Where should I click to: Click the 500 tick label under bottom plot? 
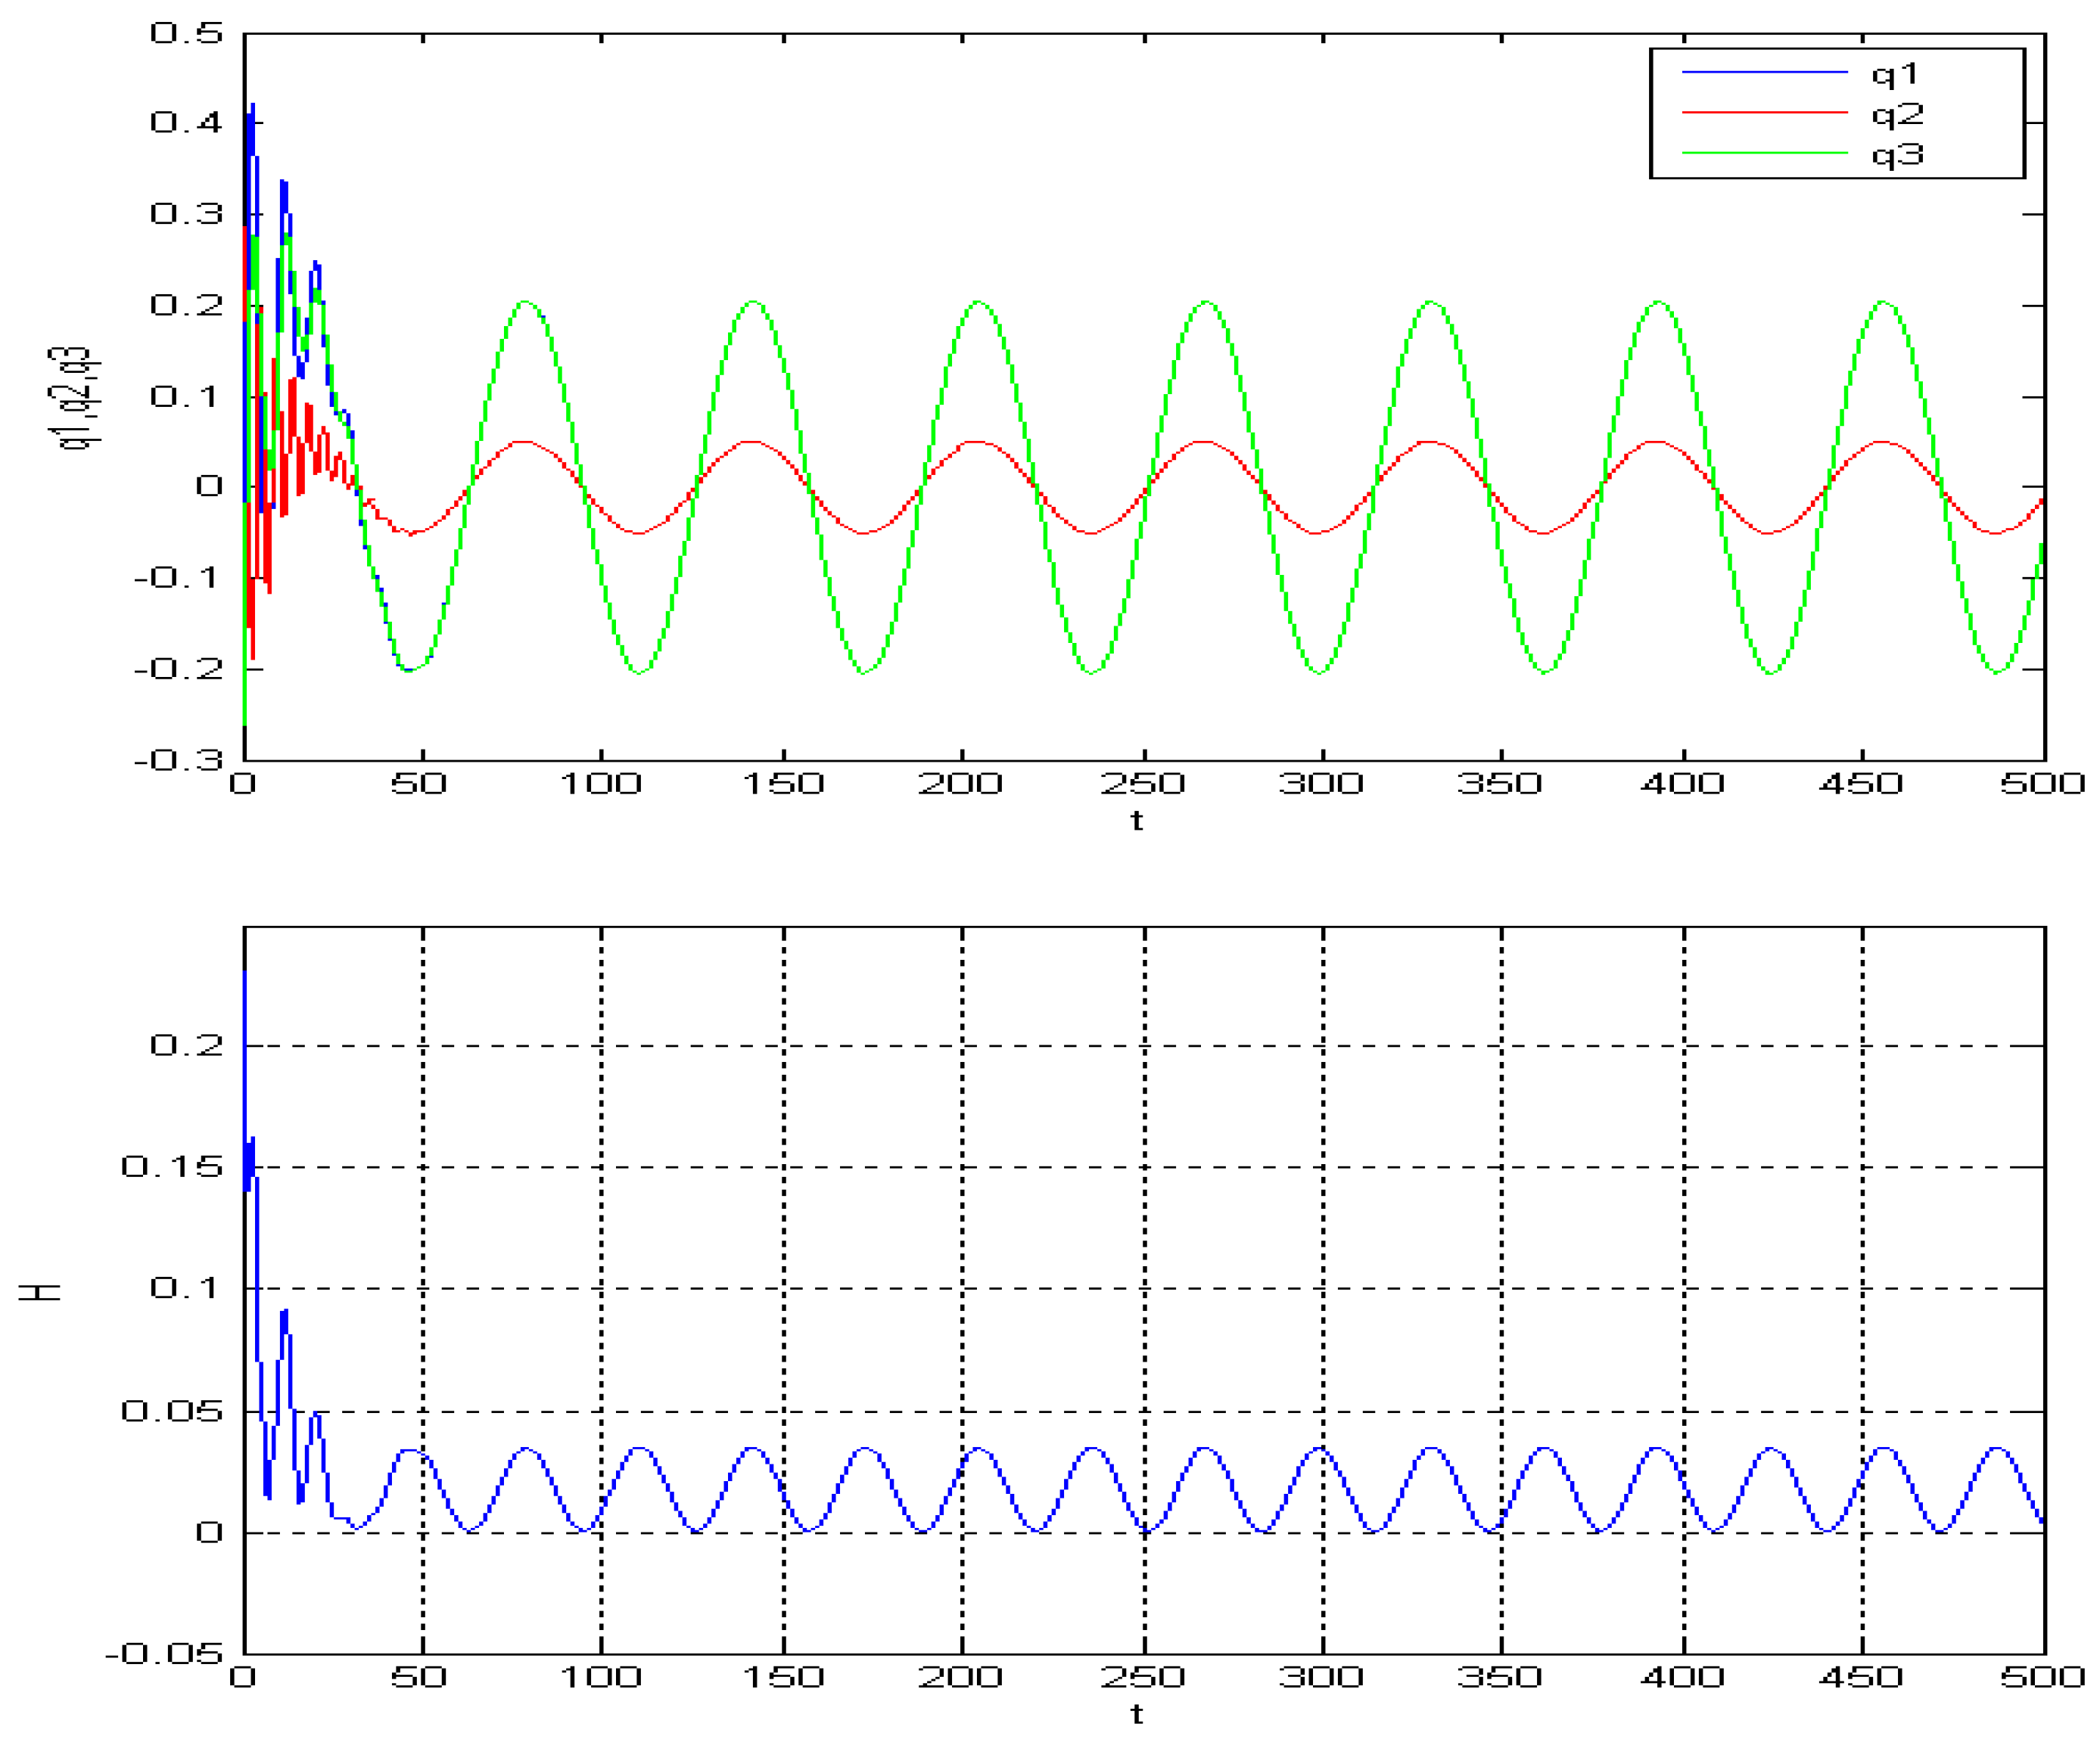2042,1676
